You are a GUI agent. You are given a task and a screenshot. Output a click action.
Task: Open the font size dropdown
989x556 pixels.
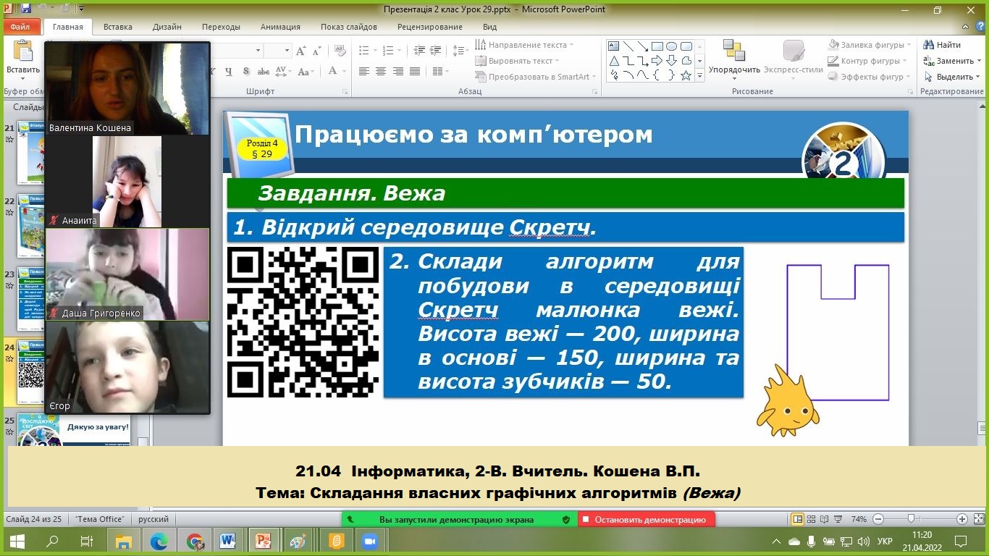[x=287, y=51]
